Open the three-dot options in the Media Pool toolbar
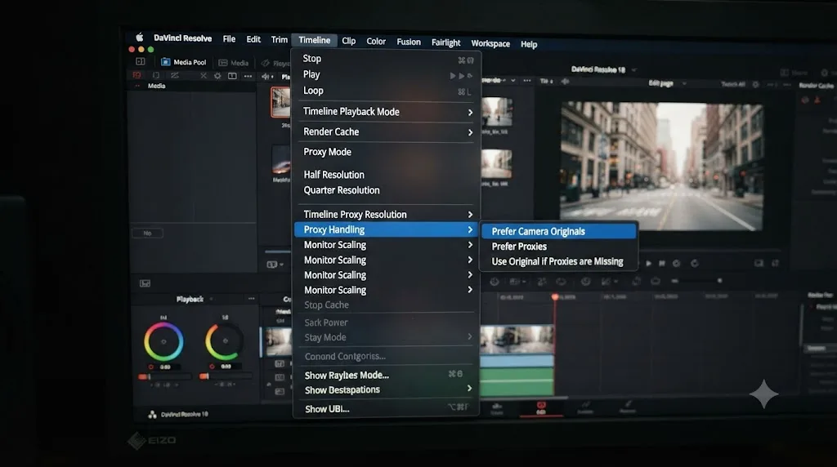Screen dimensions: 837x467 tap(248, 76)
